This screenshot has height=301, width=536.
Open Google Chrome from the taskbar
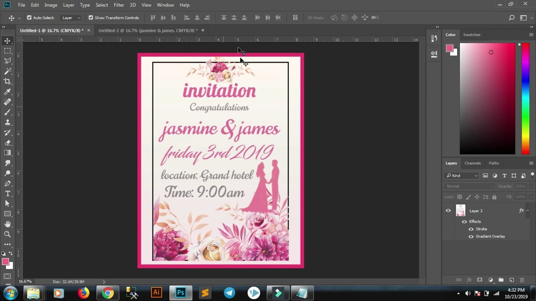[108, 293]
